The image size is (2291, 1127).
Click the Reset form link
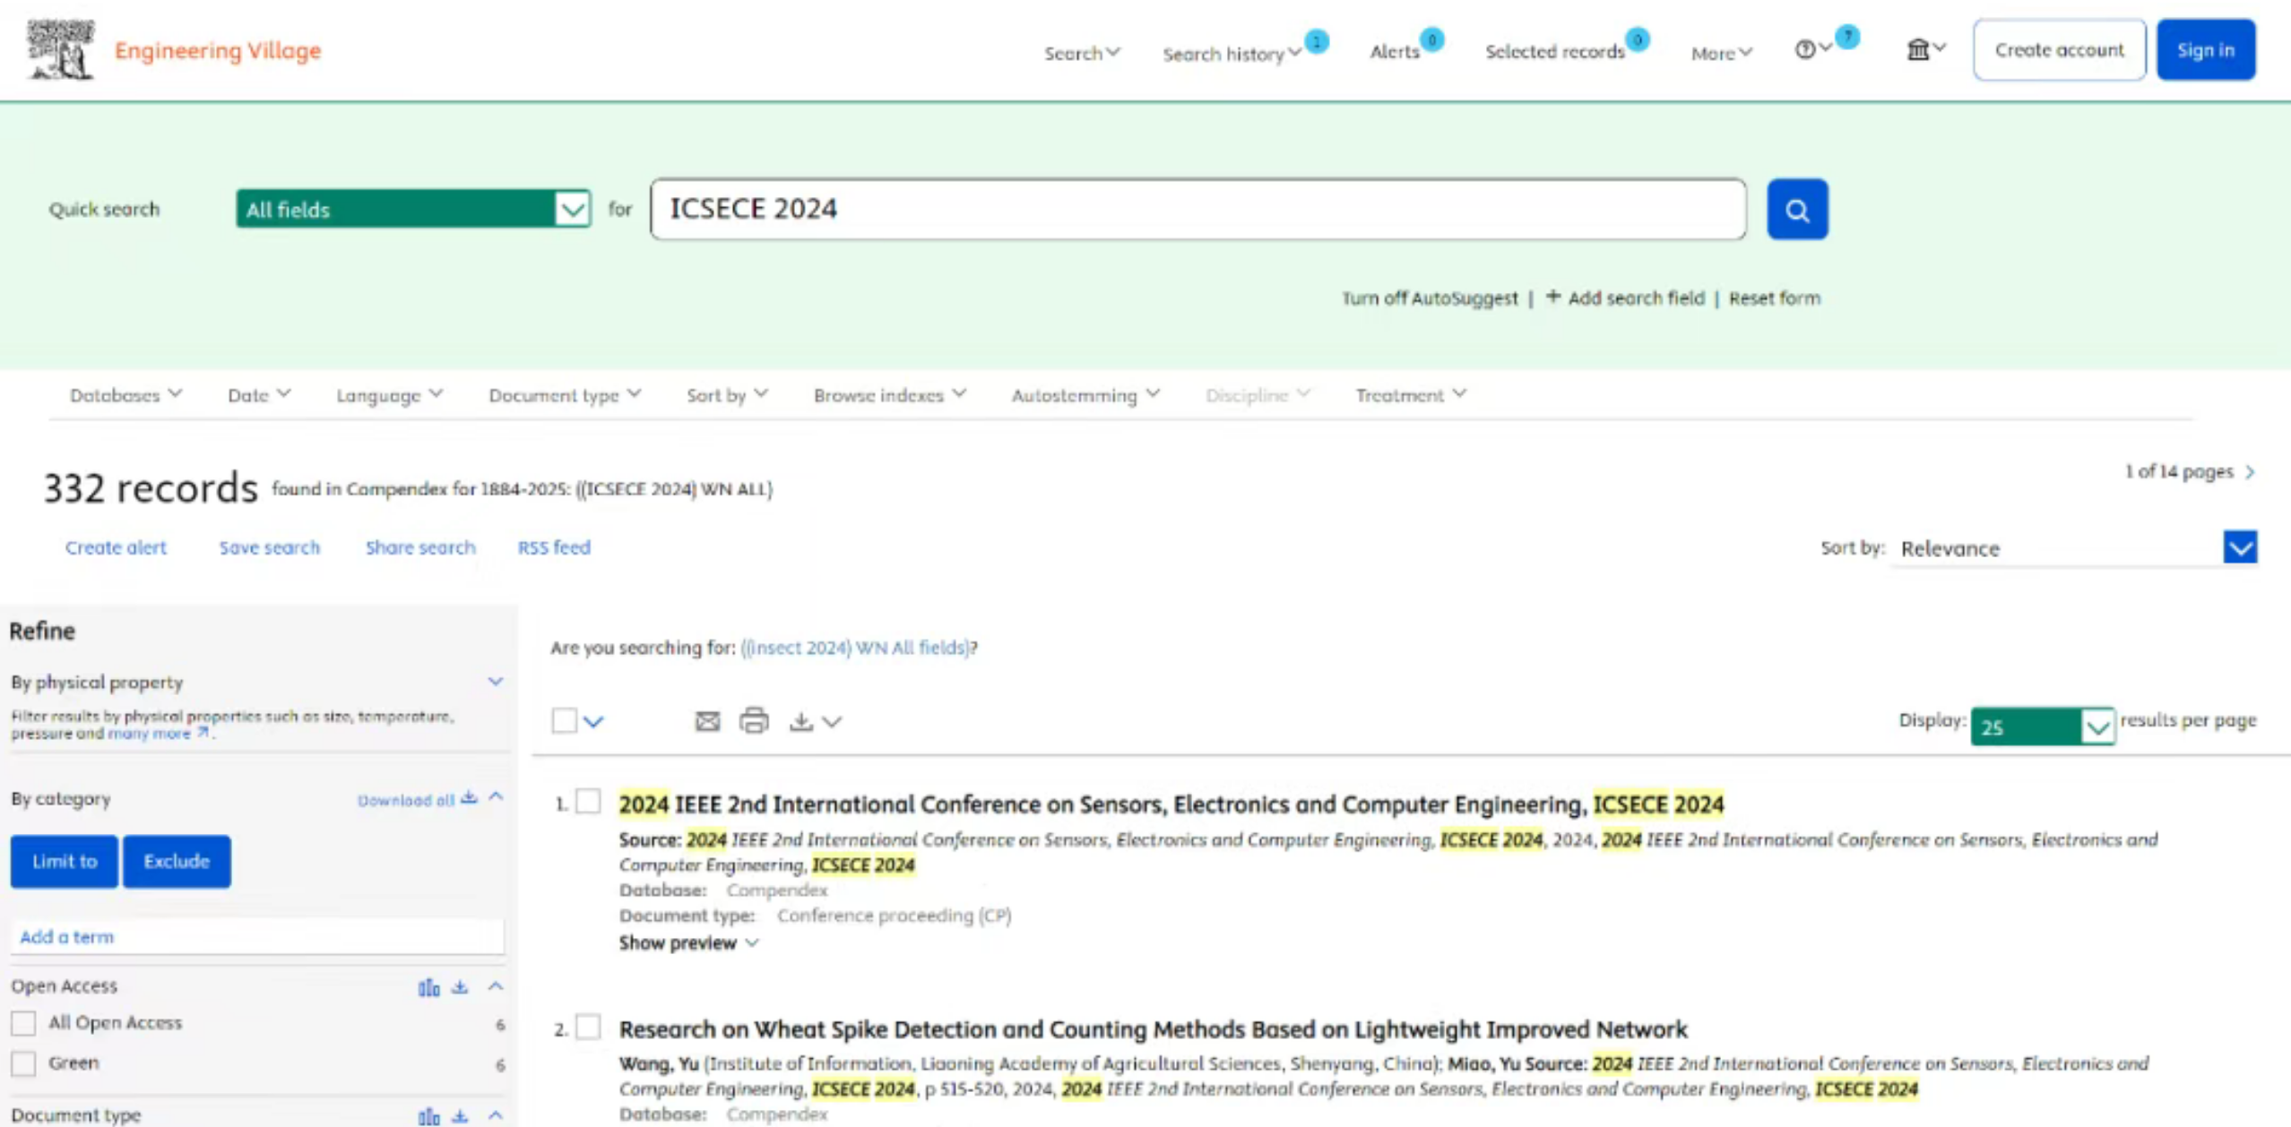coord(1775,298)
